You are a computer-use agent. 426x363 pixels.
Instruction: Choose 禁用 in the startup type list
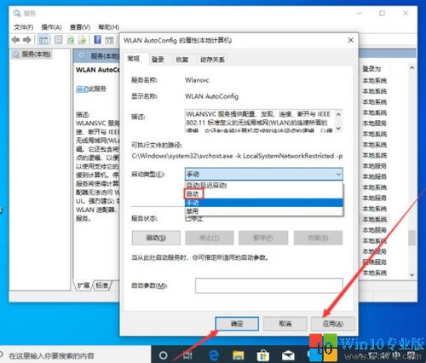pos(264,211)
